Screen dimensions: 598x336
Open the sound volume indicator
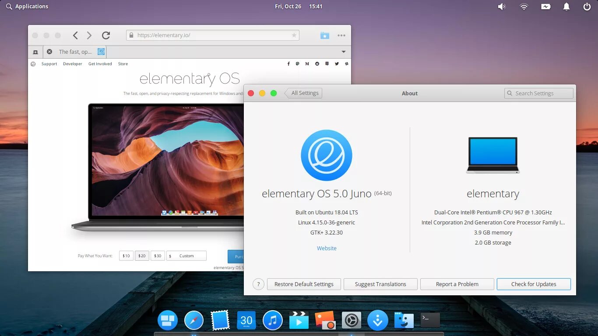point(502,7)
